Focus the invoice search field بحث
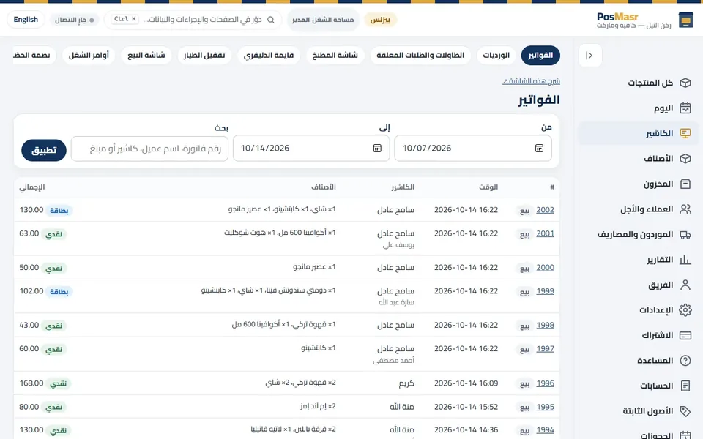 149,149
